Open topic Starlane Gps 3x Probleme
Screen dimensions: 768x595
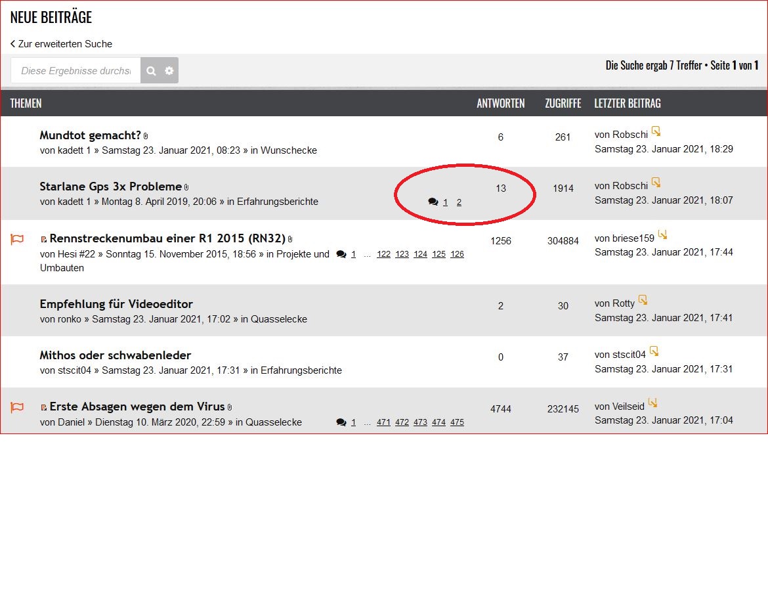[110, 187]
